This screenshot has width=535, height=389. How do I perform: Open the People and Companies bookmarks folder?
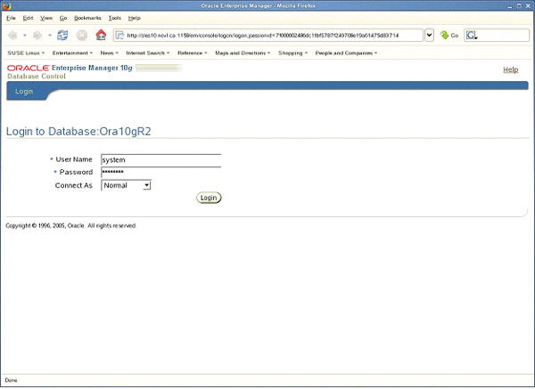click(x=346, y=53)
